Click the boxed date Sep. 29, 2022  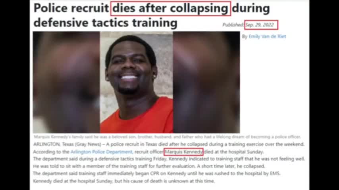[261, 25]
